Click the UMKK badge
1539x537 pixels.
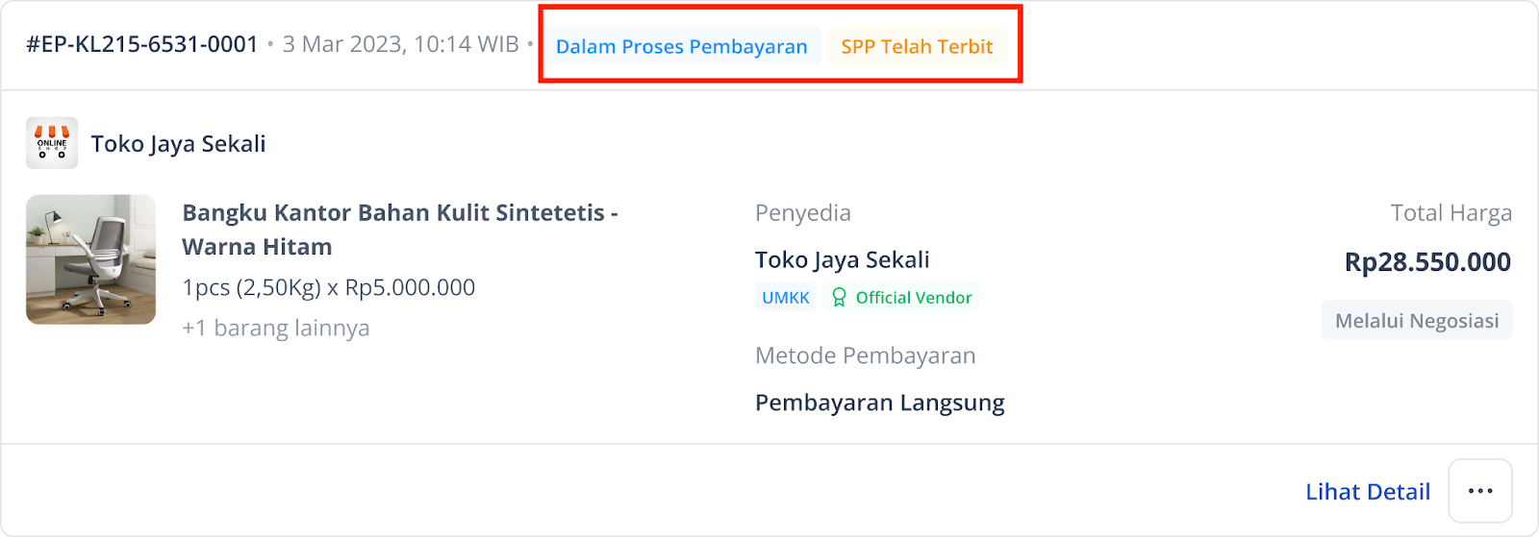coord(786,298)
